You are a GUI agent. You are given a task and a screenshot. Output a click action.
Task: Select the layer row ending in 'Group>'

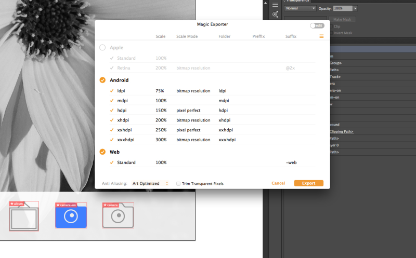[x=373, y=63]
